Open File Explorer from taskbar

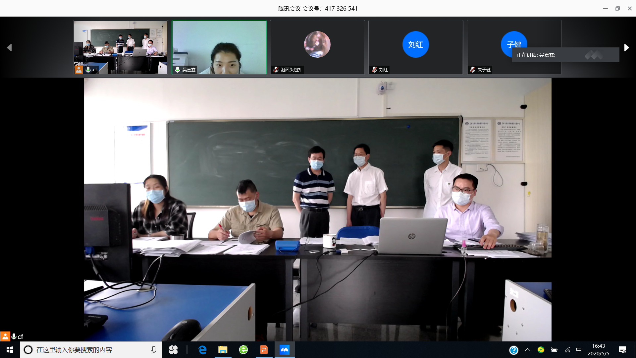click(x=223, y=350)
